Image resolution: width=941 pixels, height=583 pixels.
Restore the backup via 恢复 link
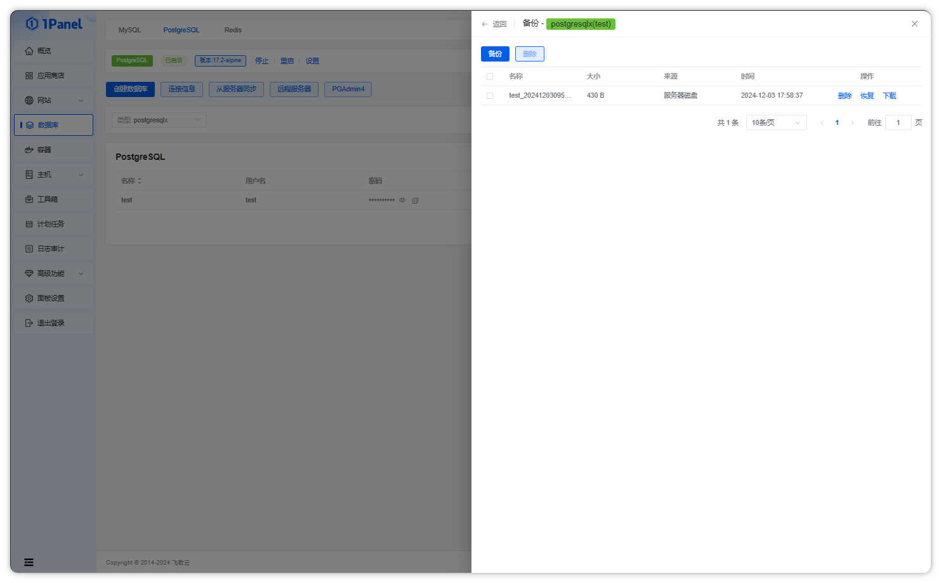[x=867, y=96]
